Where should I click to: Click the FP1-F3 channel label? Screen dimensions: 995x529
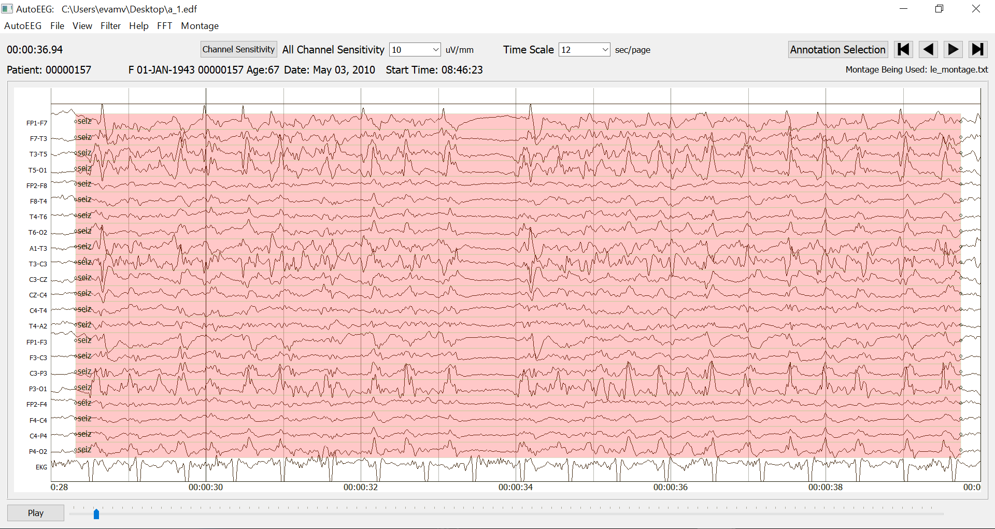[x=37, y=342]
